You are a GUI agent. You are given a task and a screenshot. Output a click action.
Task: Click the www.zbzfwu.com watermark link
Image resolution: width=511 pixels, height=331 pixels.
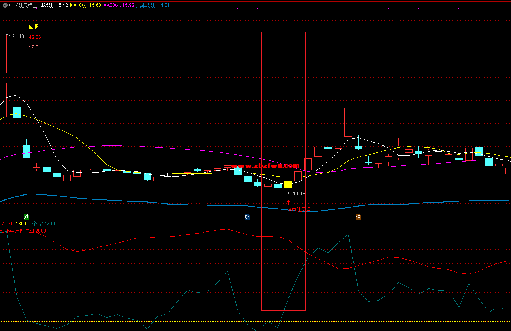click(265, 166)
